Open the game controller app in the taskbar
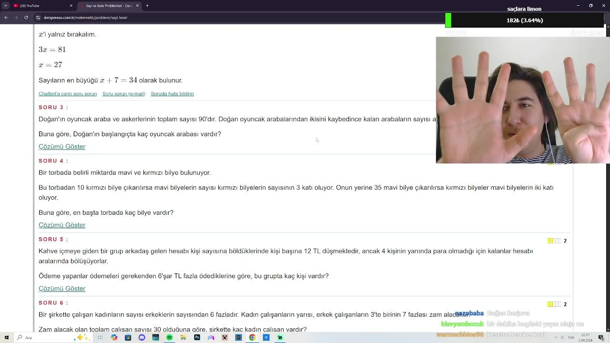610x343 pixels. [x=211, y=338]
